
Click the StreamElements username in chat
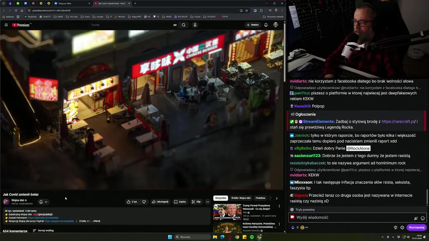pos(318,122)
